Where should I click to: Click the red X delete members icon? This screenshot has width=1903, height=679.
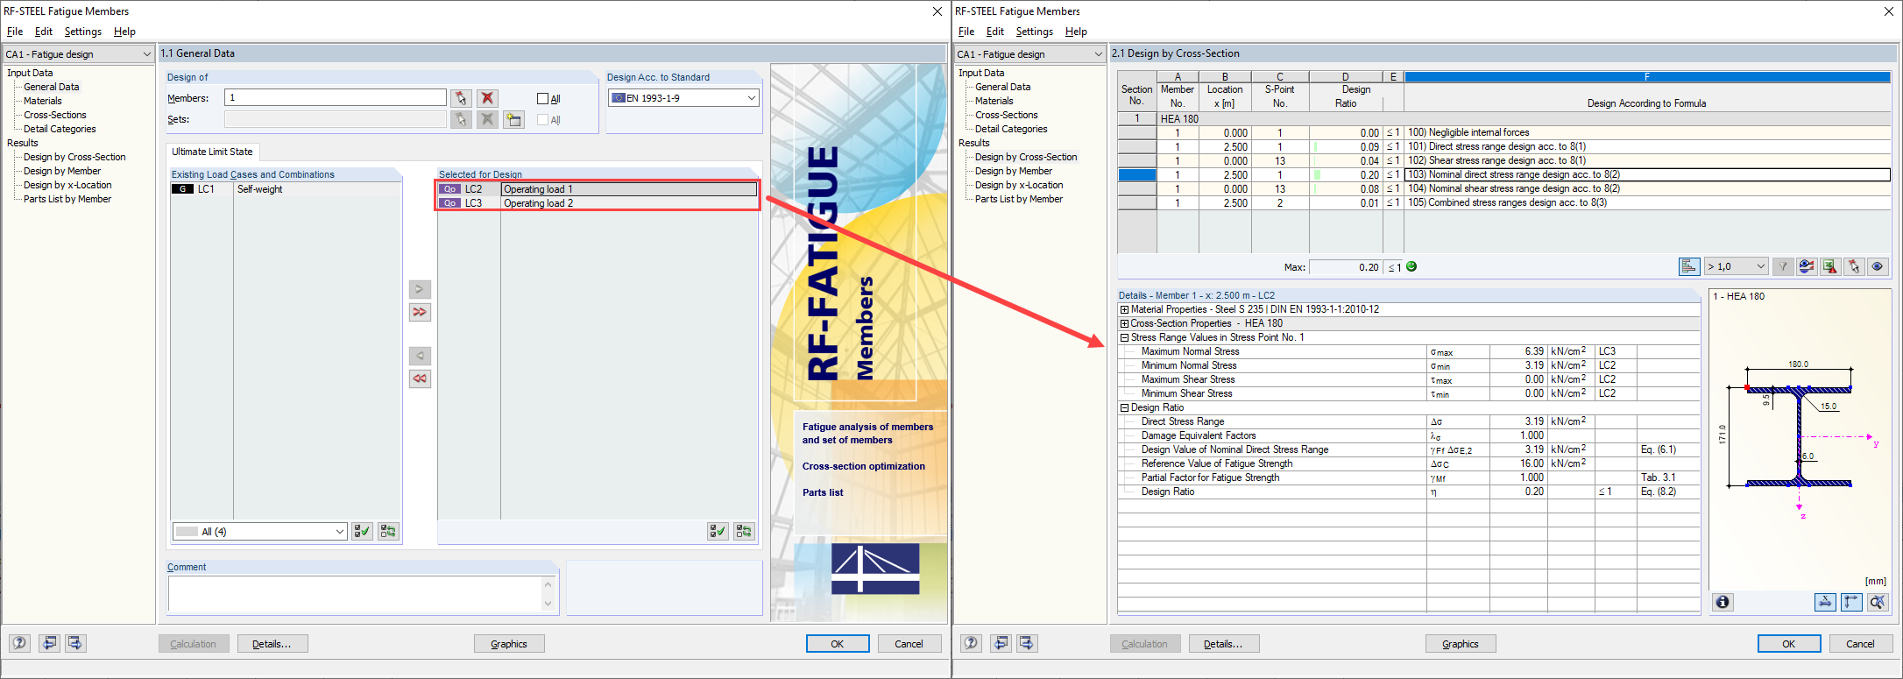tap(488, 98)
